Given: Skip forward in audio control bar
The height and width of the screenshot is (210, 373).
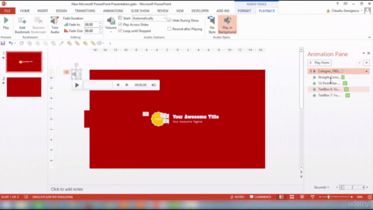Looking at the screenshot, I should click(127, 85).
